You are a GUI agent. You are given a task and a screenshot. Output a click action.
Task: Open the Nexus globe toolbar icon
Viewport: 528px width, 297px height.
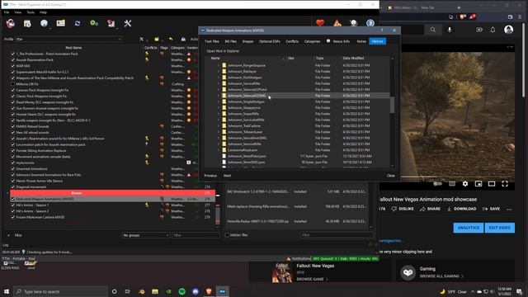pyautogui.click(x=44, y=23)
